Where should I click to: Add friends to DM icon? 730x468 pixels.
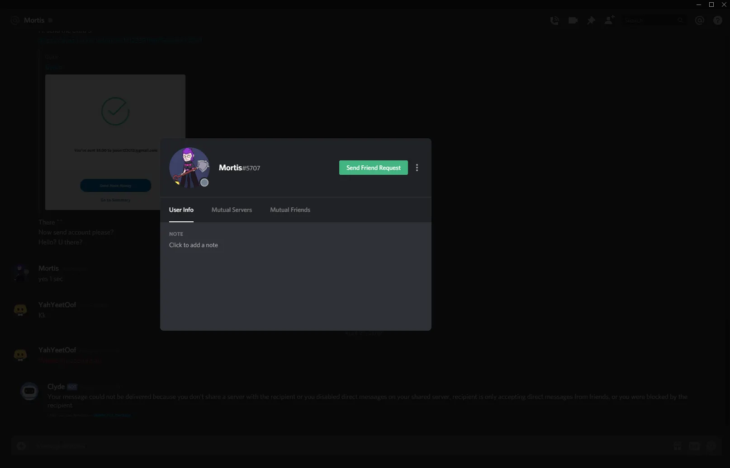(x=610, y=20)
